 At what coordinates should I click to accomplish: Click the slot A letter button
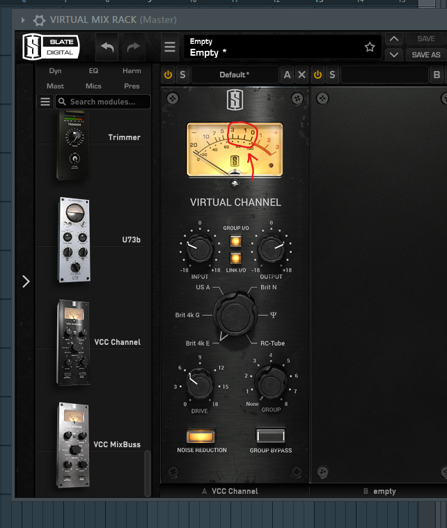pyautogui.click(x=287, y=75)
